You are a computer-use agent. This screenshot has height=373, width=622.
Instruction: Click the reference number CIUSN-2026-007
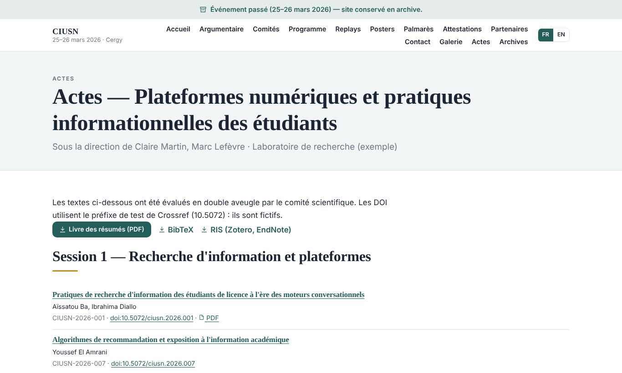pos(79,363)
